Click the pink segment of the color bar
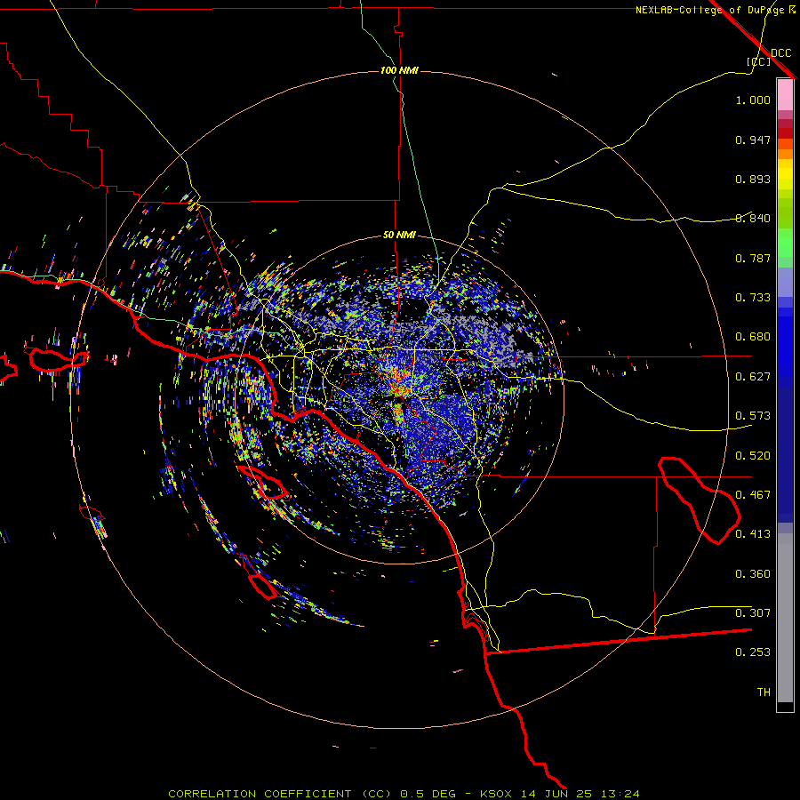 pyautogui.click(x=785, y=94)
